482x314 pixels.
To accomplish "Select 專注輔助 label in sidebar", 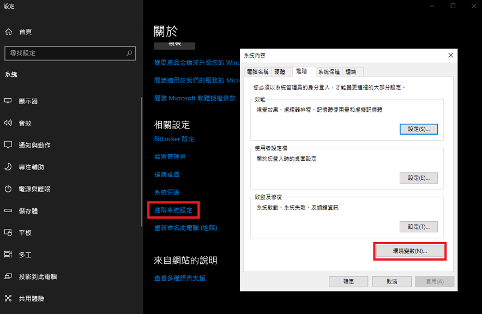I will click(x=32, y=167).
